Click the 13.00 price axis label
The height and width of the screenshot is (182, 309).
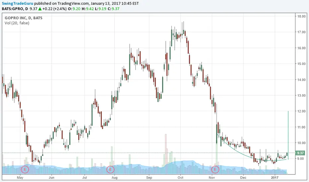[301, 95]
